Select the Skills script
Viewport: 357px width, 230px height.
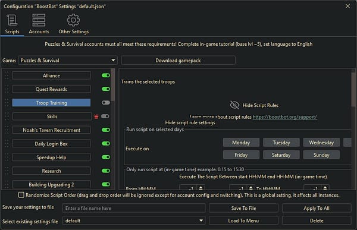52,116
